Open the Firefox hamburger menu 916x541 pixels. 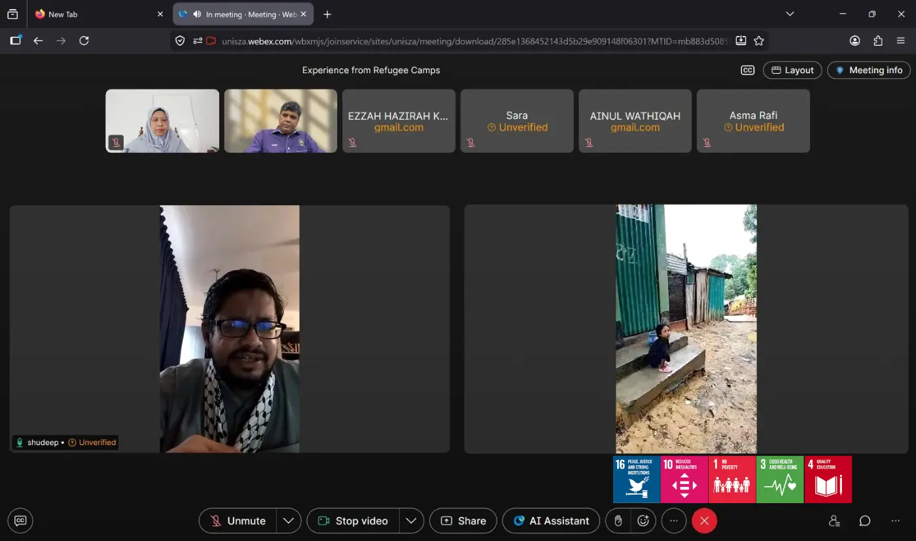click(x=900, y=41)
